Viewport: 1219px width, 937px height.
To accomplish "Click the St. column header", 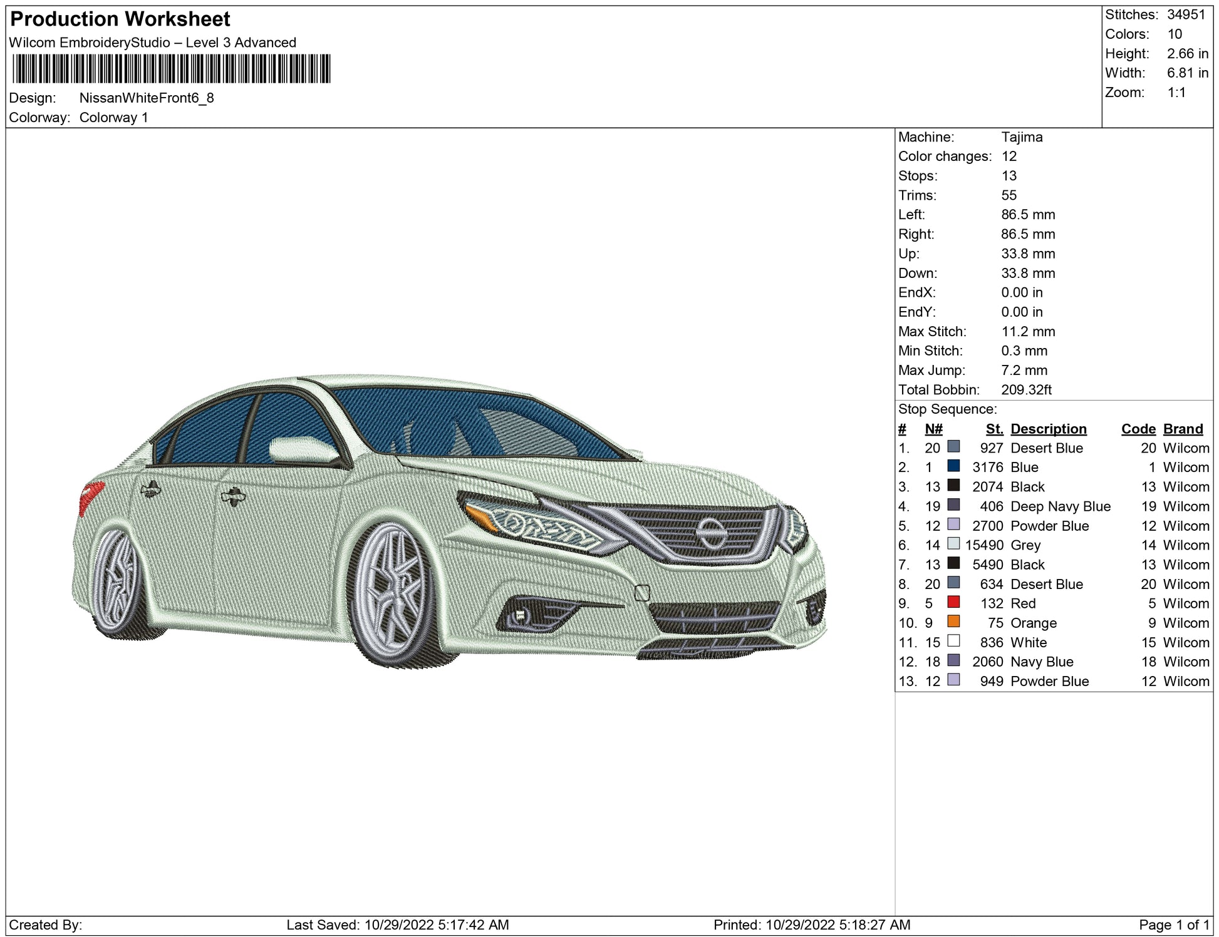I will point(994,429).
